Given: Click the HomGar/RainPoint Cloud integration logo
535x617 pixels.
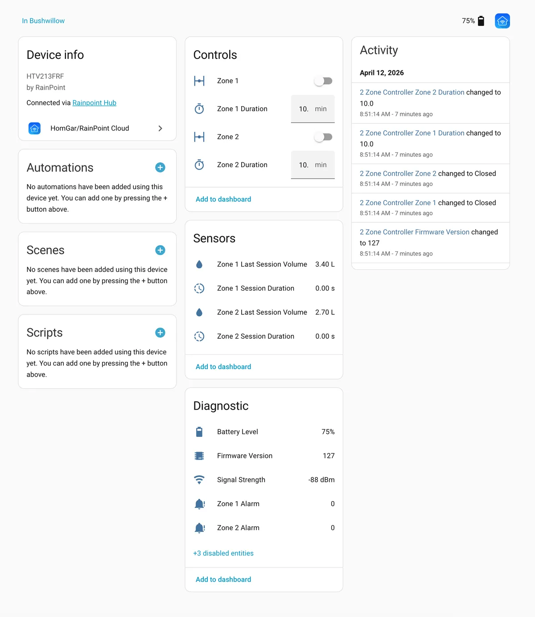Looking at the screenshot, I should click(34, 128).
